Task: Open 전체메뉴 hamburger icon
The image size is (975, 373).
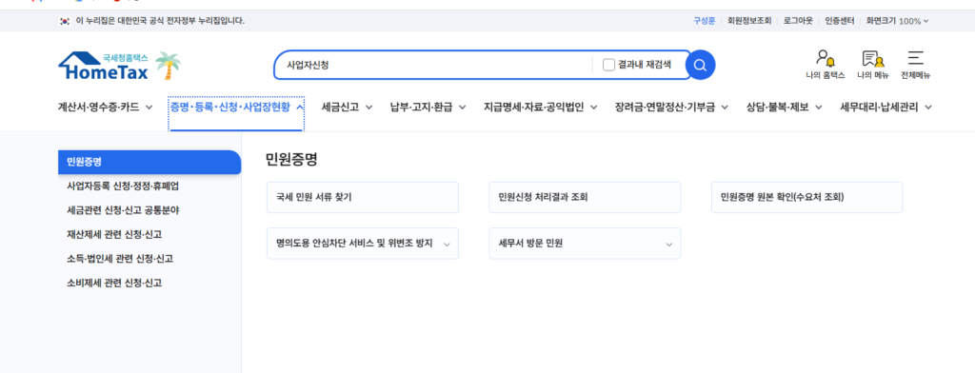Action: point(915,65)
